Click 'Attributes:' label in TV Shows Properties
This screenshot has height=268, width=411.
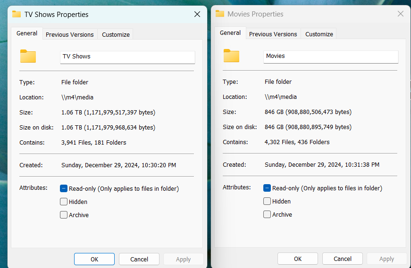34,187
